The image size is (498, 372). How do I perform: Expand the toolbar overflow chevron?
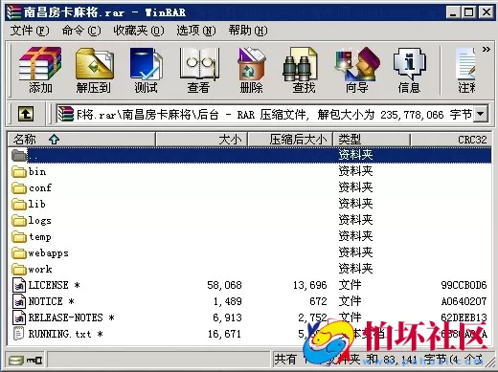click(487, 50)
